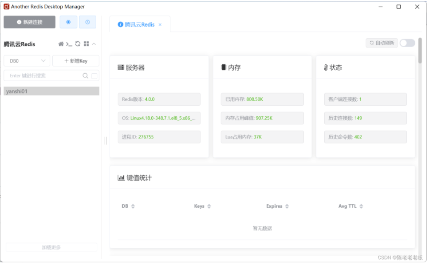
Task: Click the 客户端连接数 1 field
Action: click(x=366, y=99)
